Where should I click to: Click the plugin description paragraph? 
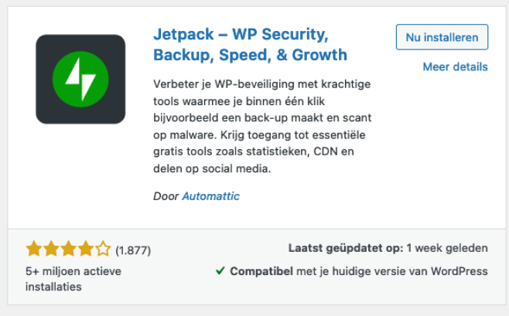pos(262,126)
